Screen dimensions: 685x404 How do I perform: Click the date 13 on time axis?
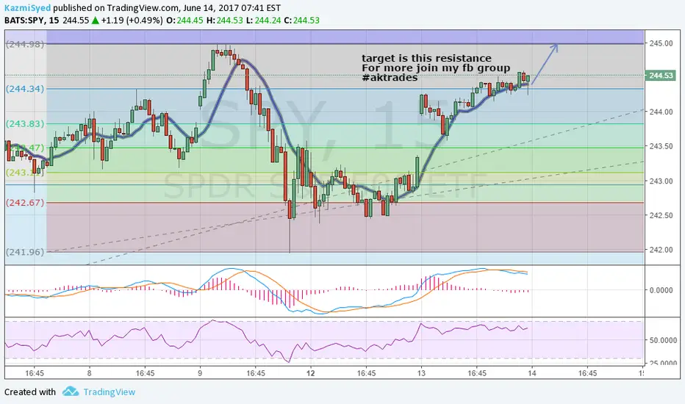click(x=421, y=373)
